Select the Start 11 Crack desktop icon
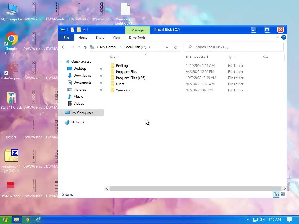 coord(11,100)
